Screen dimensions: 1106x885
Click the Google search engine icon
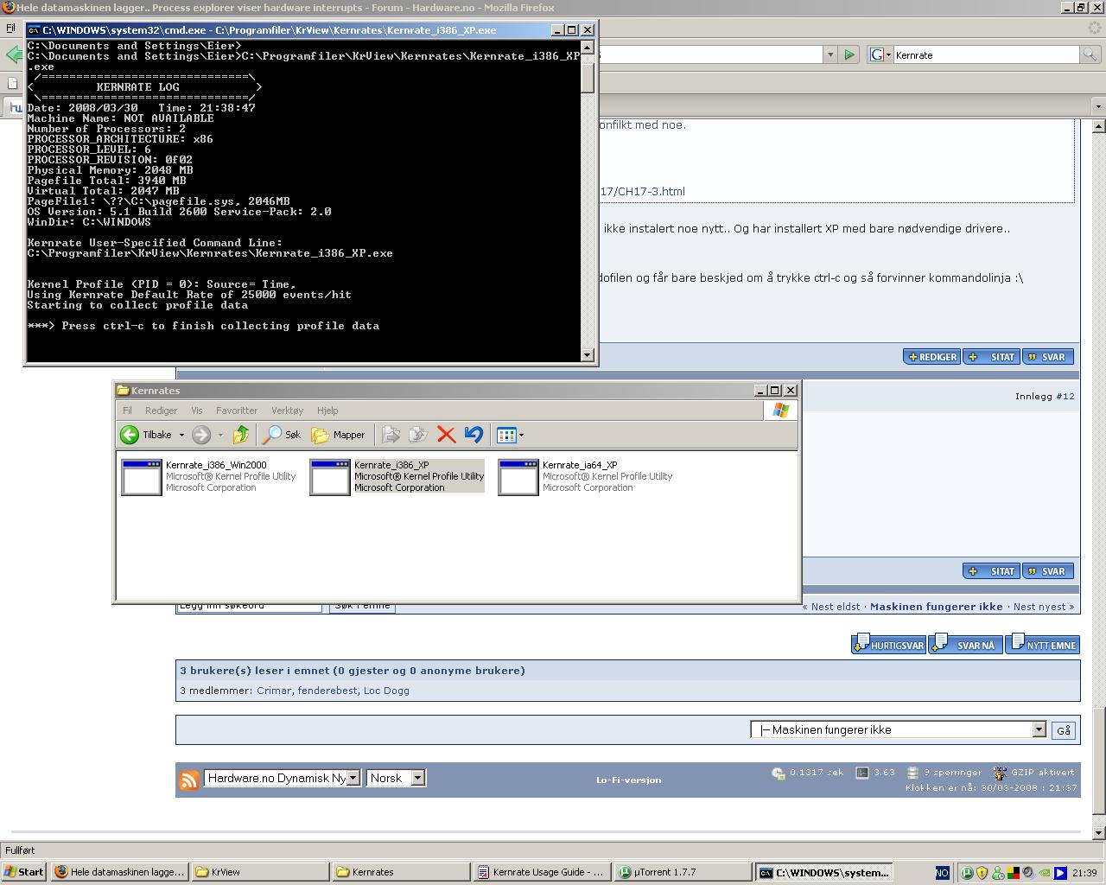(876, 54)
